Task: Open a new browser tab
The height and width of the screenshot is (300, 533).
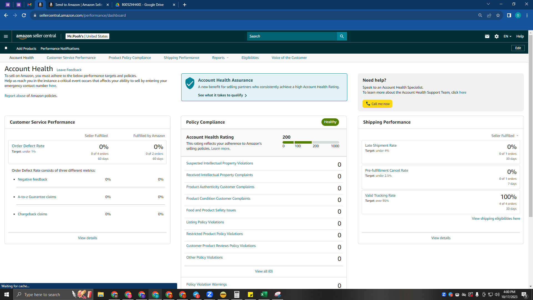Action: click(x=185, y=5)
